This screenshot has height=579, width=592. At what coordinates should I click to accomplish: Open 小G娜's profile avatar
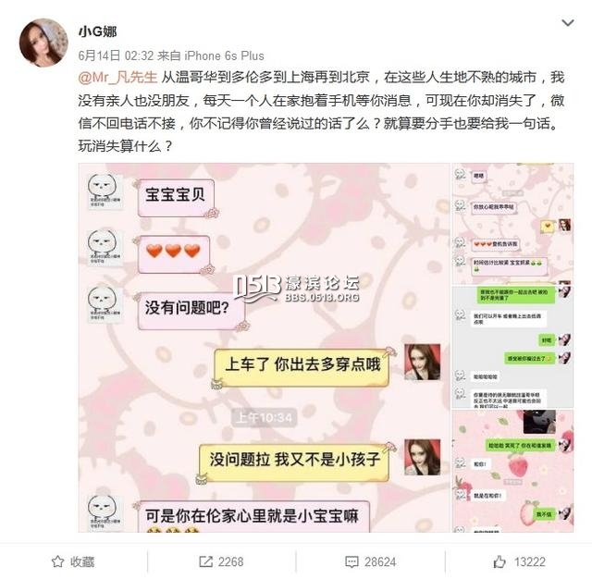[43, 43]
